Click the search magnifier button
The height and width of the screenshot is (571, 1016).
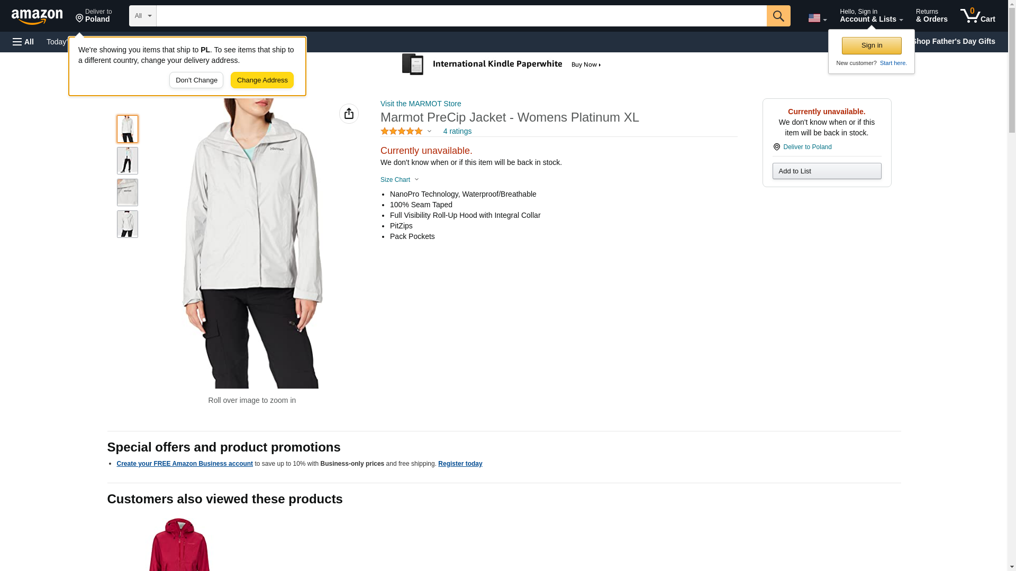pyautogui.click(x=778, y=16)
